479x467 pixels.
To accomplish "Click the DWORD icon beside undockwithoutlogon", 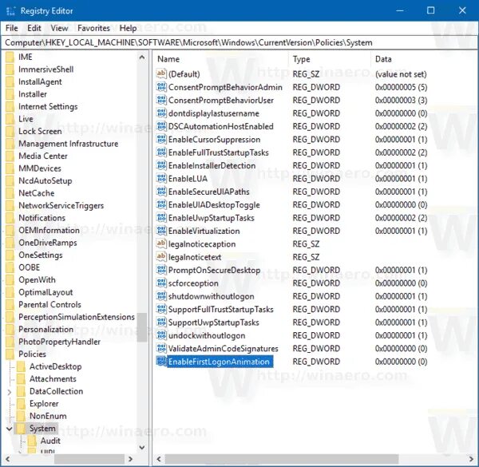I will (161, 335).
